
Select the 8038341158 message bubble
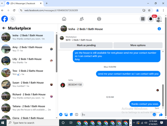75,85
